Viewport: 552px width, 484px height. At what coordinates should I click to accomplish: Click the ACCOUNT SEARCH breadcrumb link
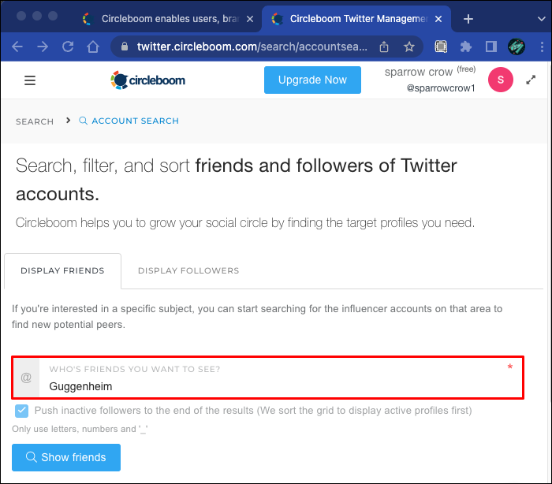pyautogui.click(x=135, y=121)
